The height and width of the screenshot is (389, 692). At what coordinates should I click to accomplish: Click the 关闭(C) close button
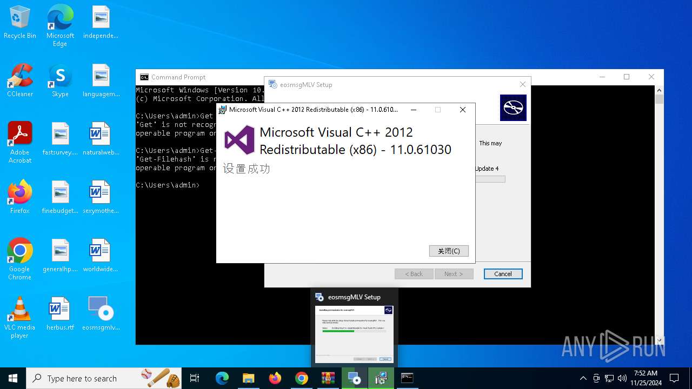coord(449,251)
